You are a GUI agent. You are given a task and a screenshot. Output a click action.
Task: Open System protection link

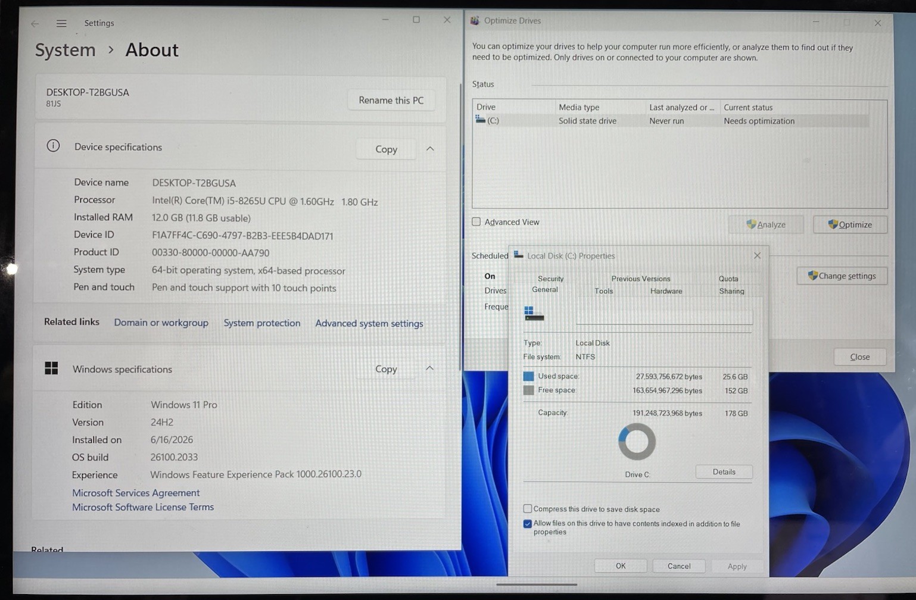point(262,323)
